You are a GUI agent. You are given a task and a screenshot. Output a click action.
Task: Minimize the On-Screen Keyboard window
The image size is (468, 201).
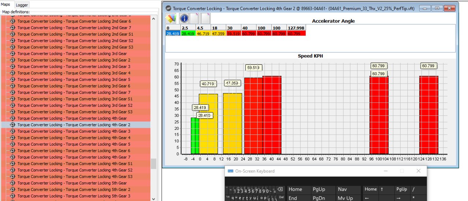(385, 171)
